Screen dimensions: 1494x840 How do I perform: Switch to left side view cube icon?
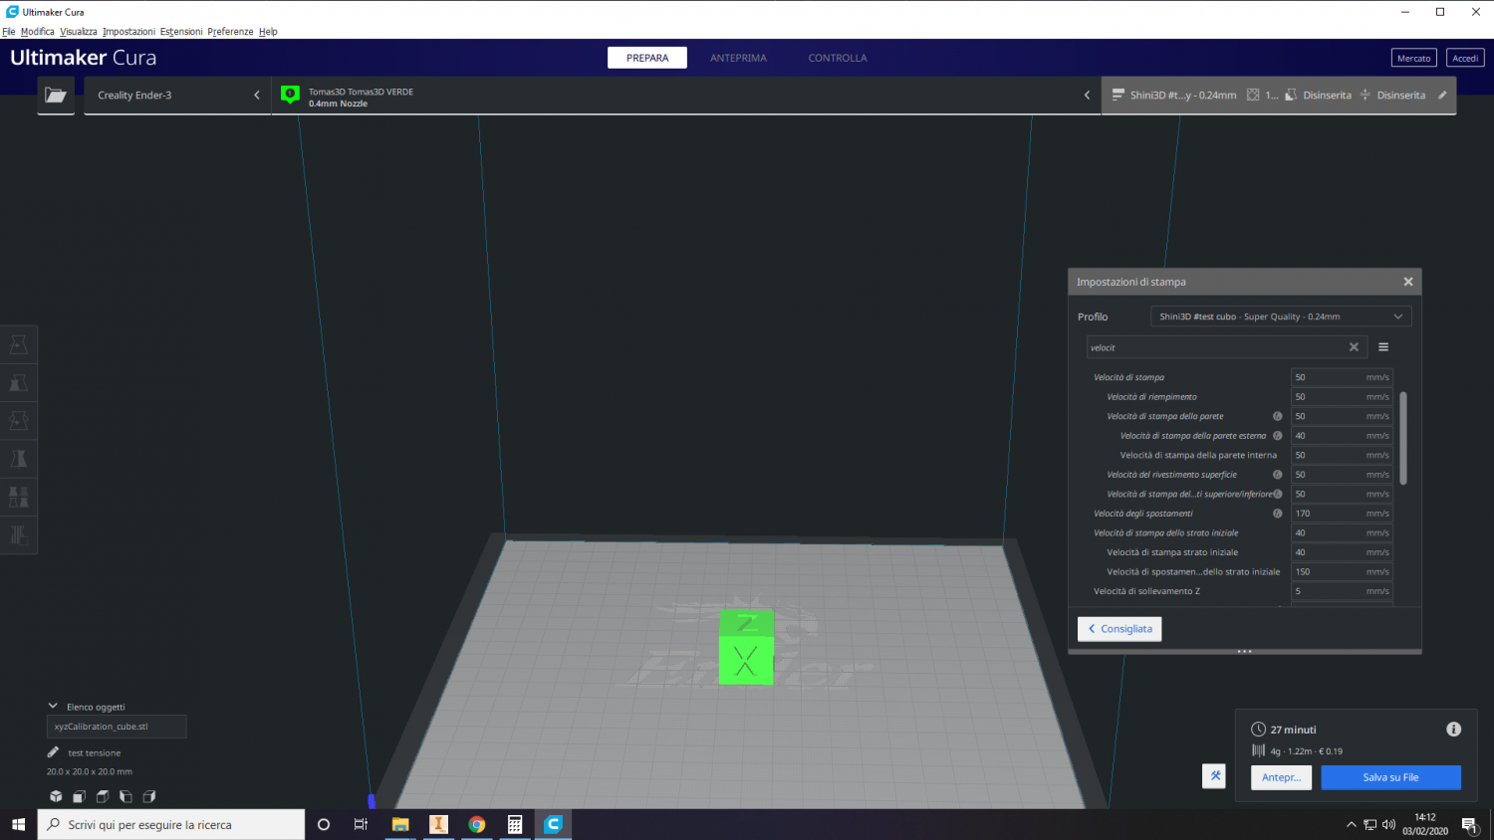[125, 796]
